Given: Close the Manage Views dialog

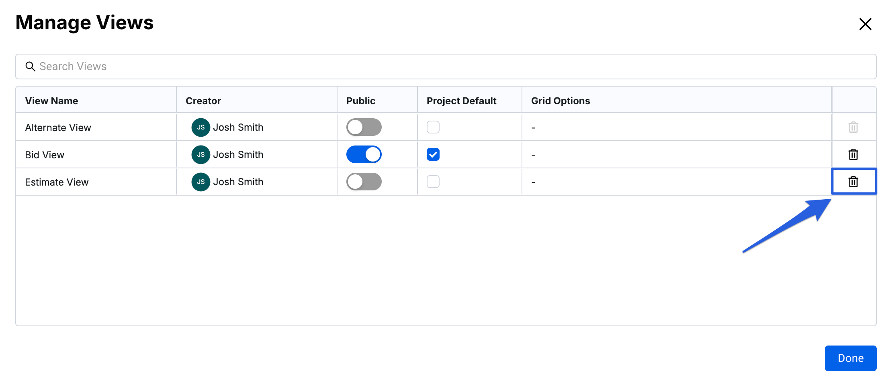Looking at the screenshot, I should (x=865, y=24).
